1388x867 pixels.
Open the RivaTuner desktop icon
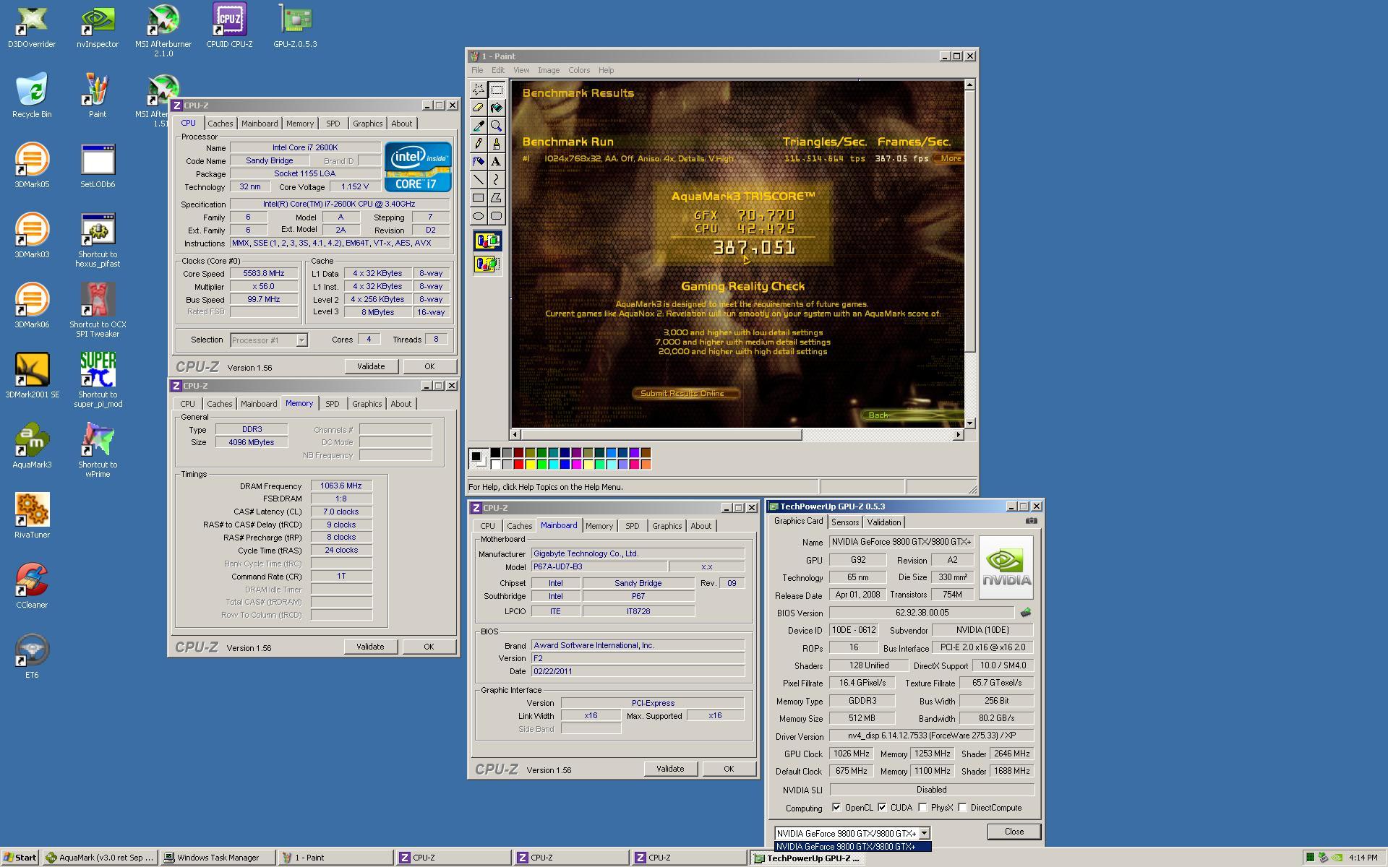click(x=32, y=515)
